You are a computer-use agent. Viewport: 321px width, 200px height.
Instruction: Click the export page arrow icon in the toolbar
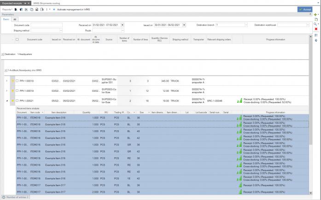42,10
